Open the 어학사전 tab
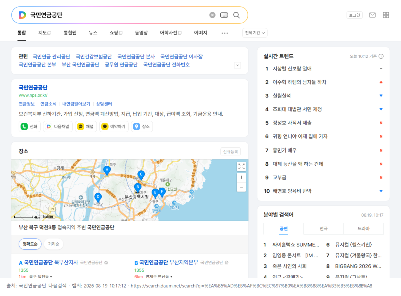 click(x=171, y=33)
